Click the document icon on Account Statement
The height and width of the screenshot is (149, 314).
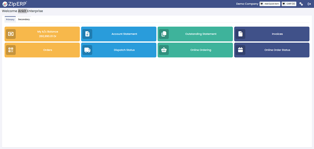[87, 34]
